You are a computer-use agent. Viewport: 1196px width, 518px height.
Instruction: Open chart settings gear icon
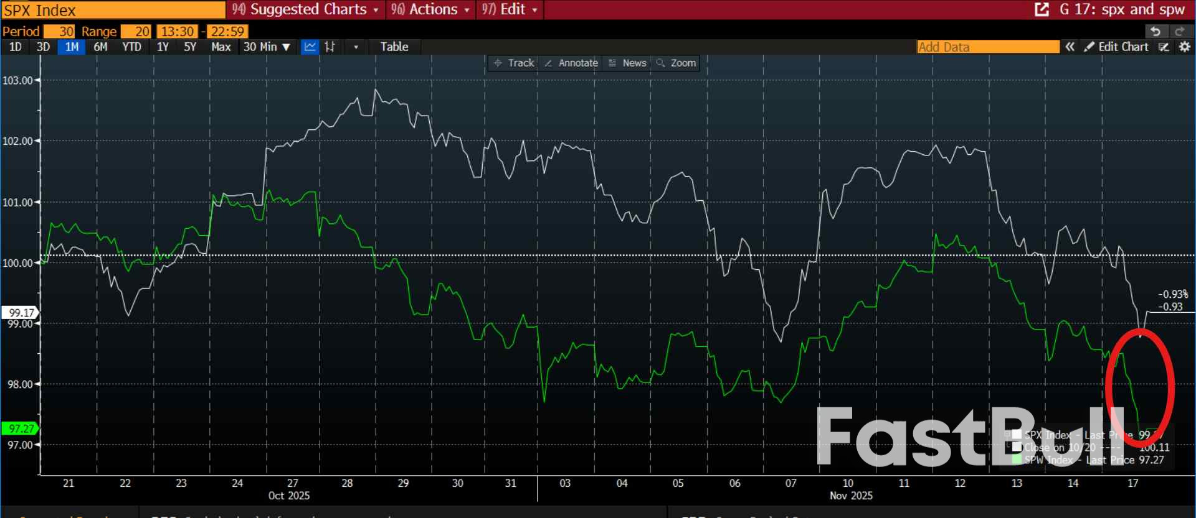tap(1184, 47)
